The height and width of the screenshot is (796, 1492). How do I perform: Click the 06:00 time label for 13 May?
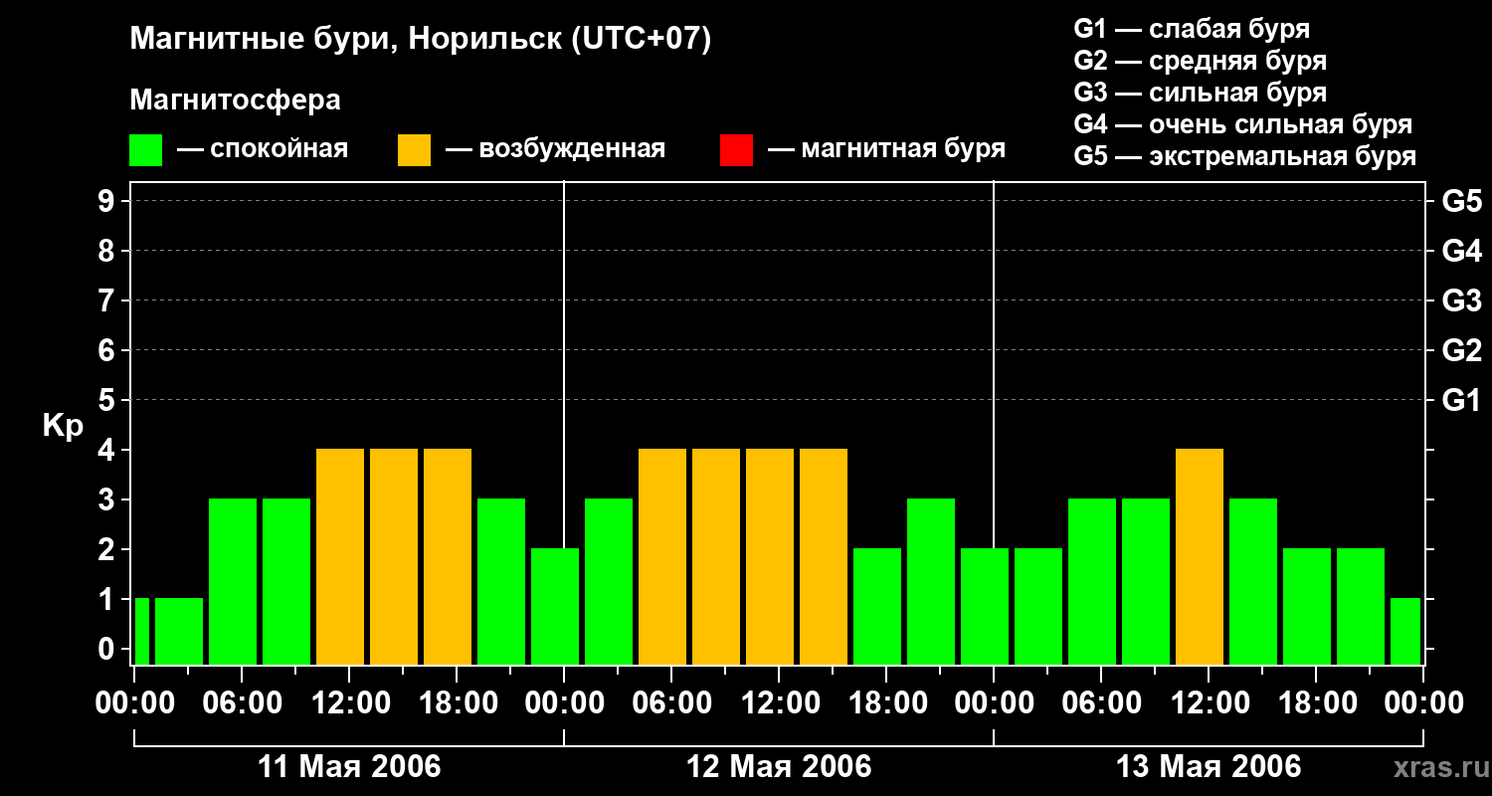coord(1101,703)
